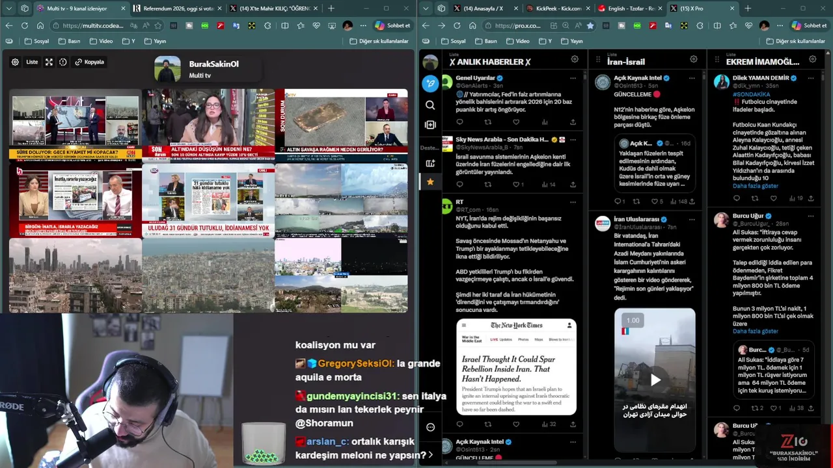
Task: Like the Dilek YAMAN DEMİR post
Action: point(773,198)
